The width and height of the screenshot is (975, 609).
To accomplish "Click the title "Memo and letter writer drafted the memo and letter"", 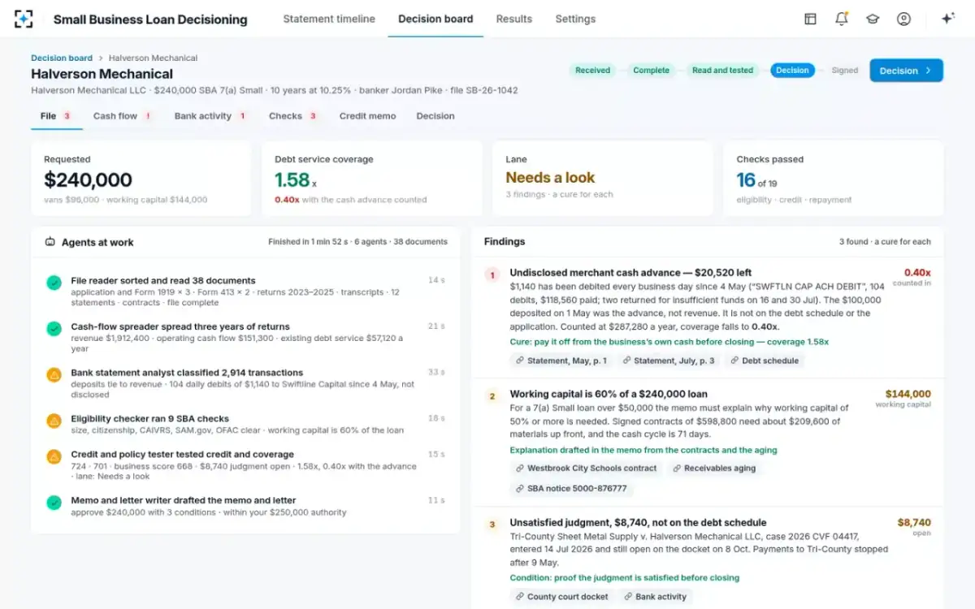I will pyautogui.click(x=184, y=500).
